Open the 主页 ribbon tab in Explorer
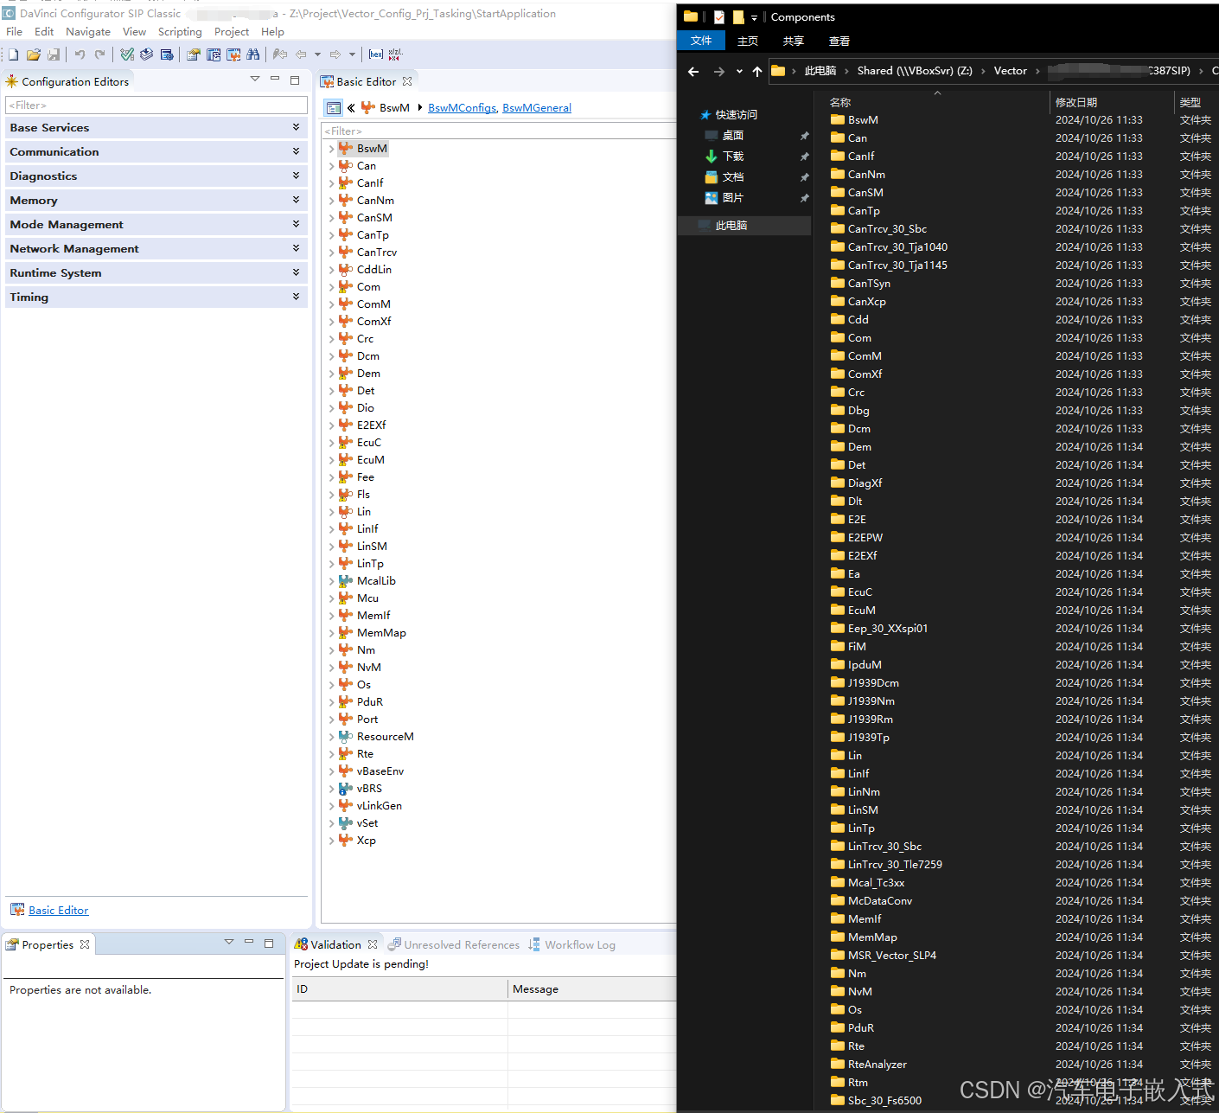This screenshot has height=1113, width=1219. pos(748,42)
